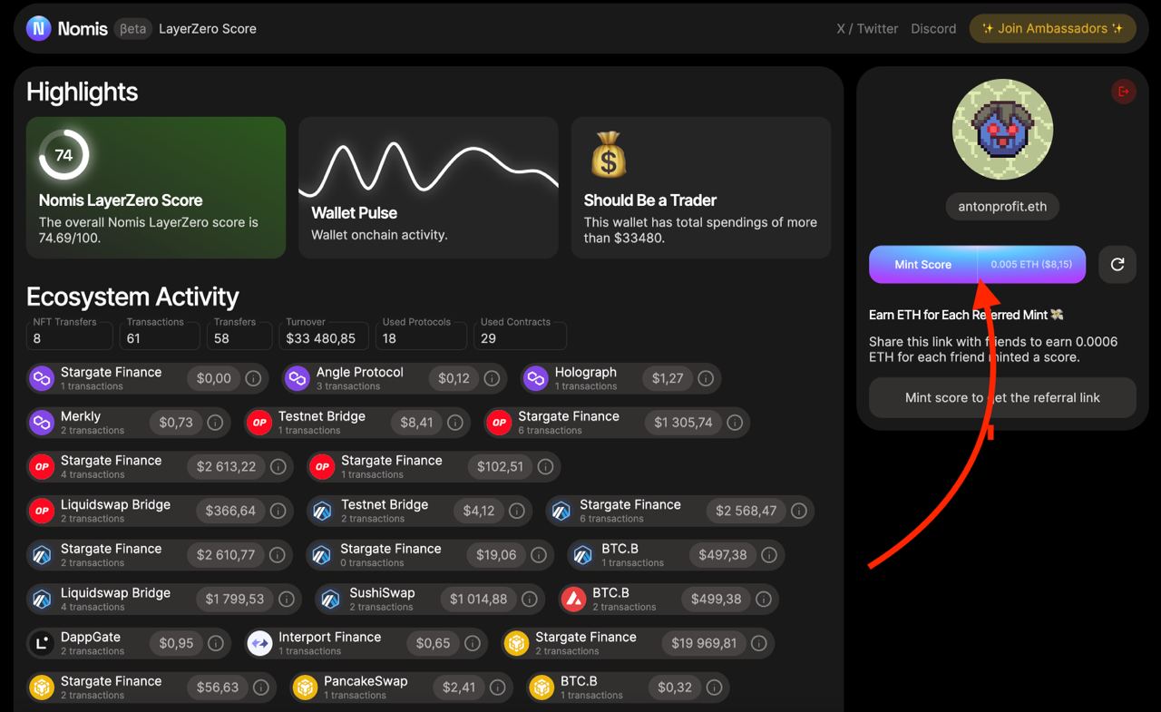Image resolution: width=1161 pixels, height=712 pixels.
Task: Click the antonprofit.eth wallet name tag
Action: point(1002,206)
